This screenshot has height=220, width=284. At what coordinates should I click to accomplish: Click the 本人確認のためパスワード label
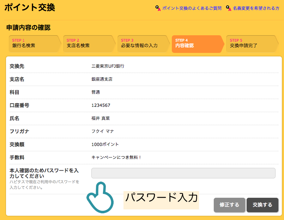pyautogui.click(x=44, y=173)
